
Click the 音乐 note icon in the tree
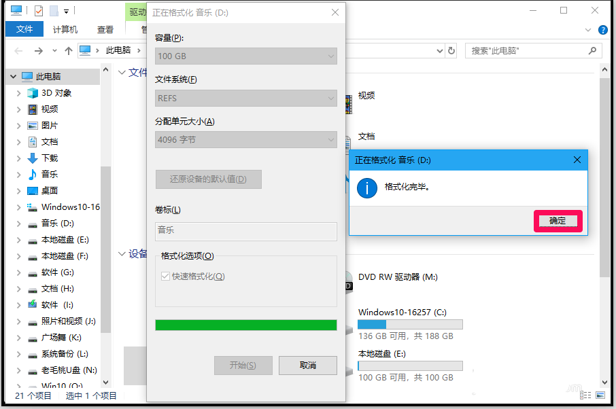[32, 175]
